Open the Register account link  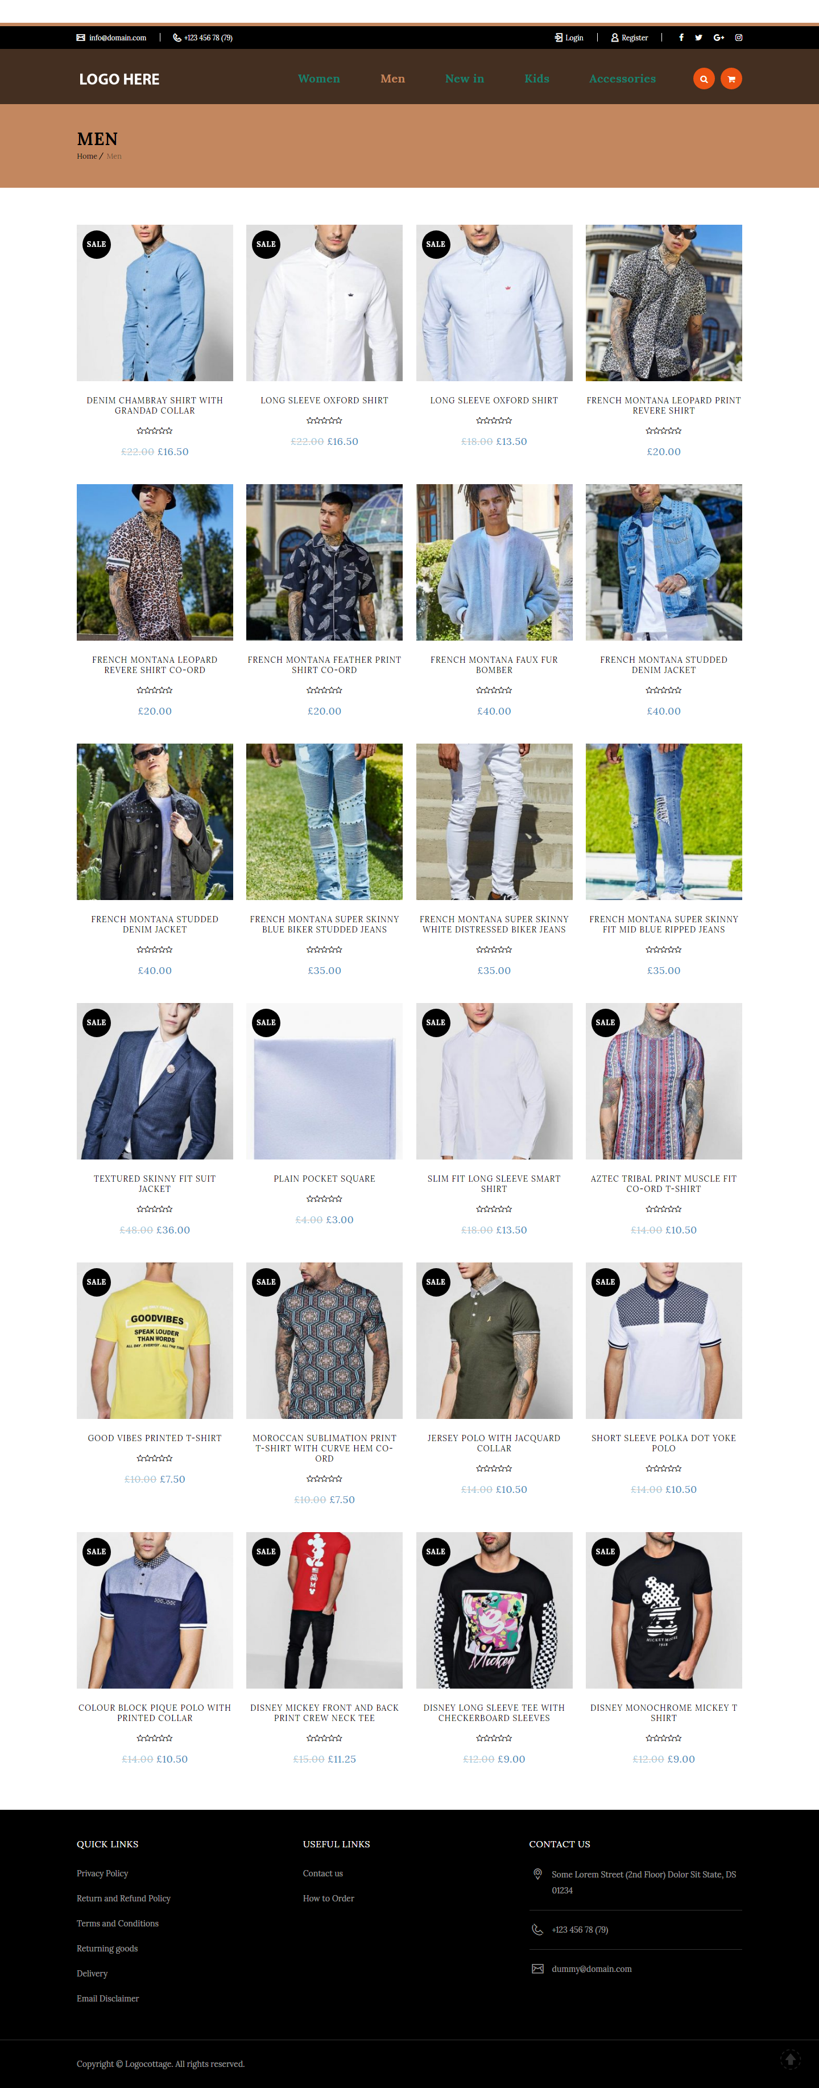coord(630,38)
